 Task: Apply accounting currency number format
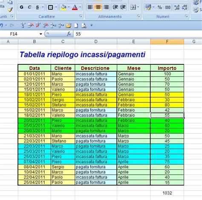148,7
